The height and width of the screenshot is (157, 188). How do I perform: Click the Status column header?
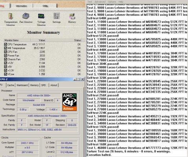tap(64, 40)
